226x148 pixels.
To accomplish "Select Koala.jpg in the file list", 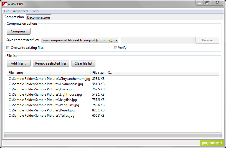I will 41,89.
